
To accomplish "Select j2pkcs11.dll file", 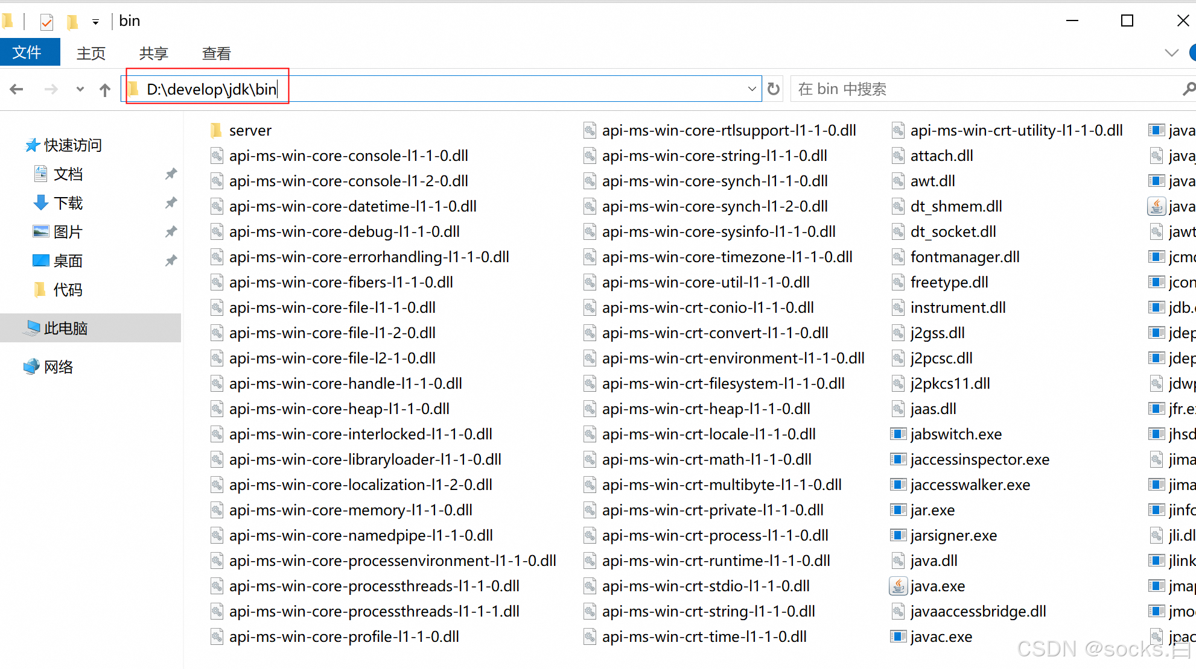I will pos(950,383).
